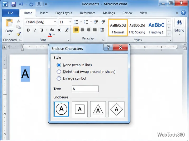Screen dimensions: 189x141
Task: Decrease the paragraph indent
Action: pyautogui.click(x=96, y=22)
